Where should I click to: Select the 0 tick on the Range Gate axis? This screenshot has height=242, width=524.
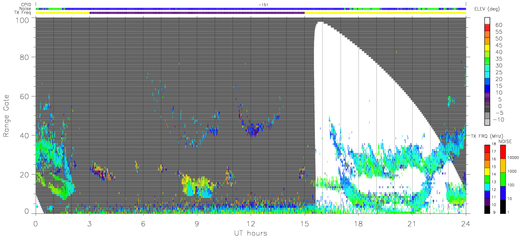pos(26,211)
